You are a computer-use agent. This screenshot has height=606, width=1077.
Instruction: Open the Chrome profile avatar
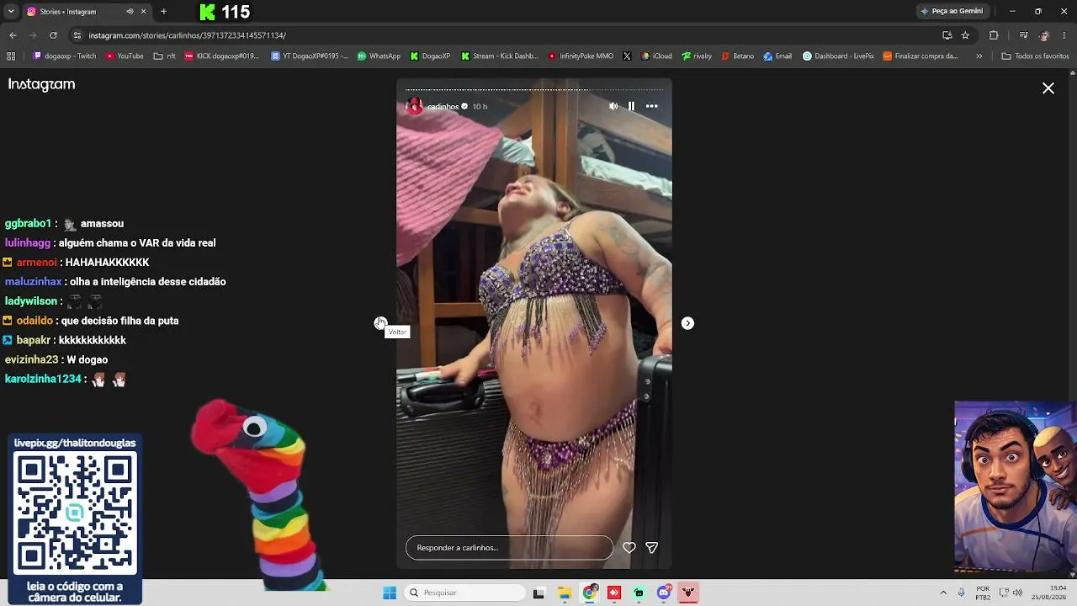1044,35
